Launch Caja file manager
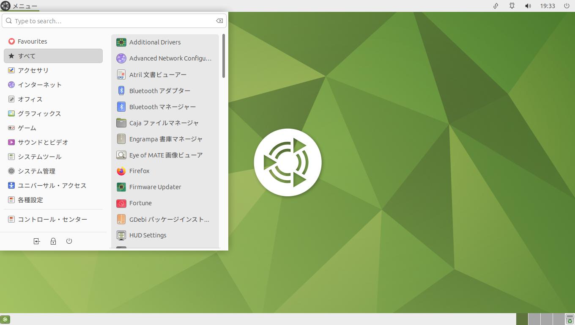 click(x=164, y=123)
